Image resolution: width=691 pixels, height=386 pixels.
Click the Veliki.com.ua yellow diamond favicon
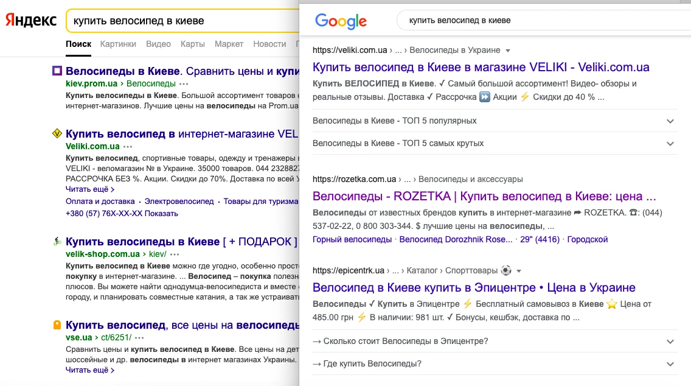point(57,133)
